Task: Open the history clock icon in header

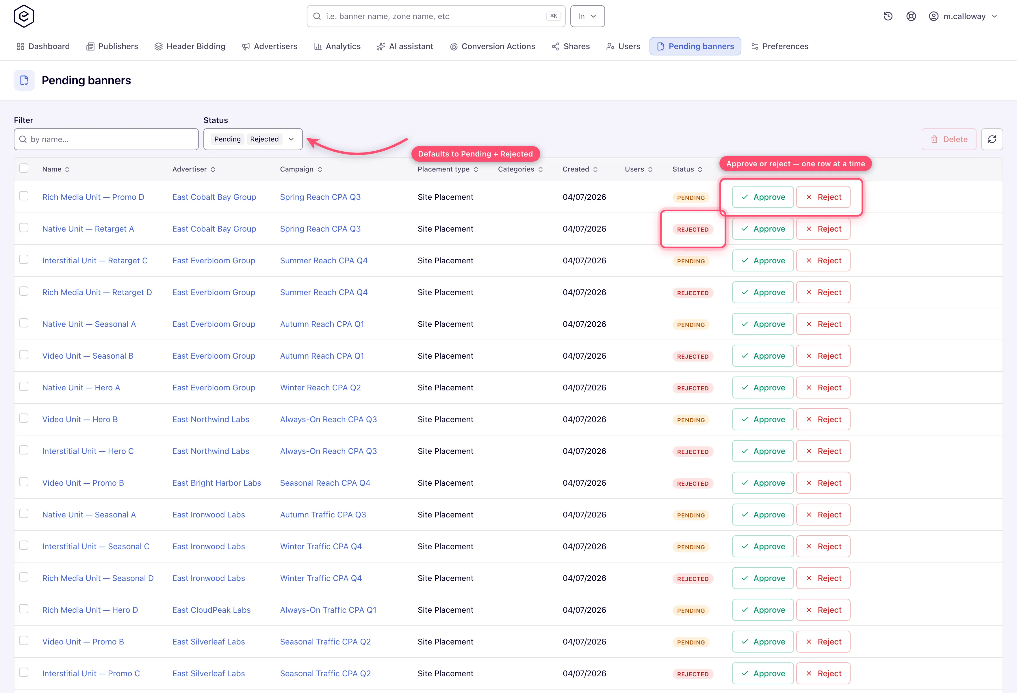Action: click(888, 16)
